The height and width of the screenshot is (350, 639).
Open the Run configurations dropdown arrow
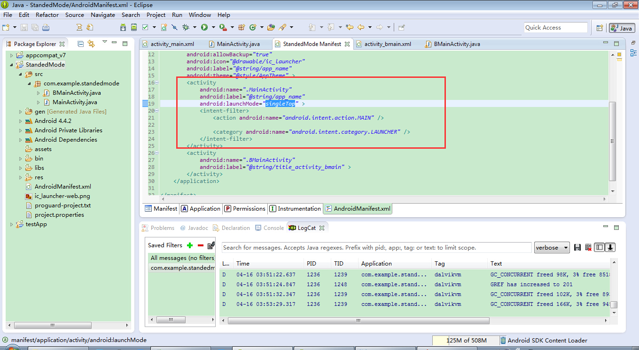[213, 27]
